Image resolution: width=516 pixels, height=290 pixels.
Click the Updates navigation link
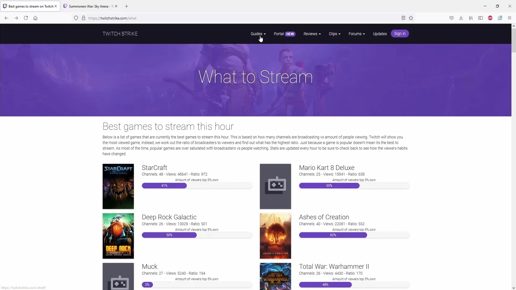379,34
